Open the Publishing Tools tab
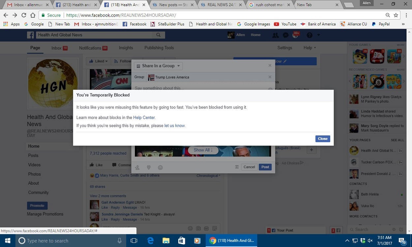This screenshot has width=412, height=247. [x=159, y=48]
